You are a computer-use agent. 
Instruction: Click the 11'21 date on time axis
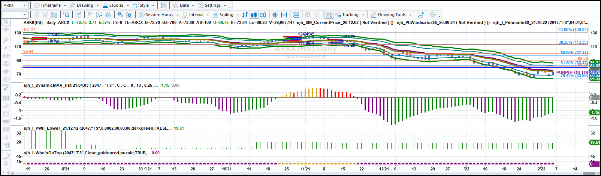305,169
